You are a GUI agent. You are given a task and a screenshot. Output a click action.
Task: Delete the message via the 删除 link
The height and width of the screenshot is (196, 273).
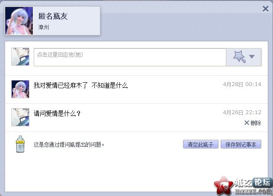tap(256, 123)
